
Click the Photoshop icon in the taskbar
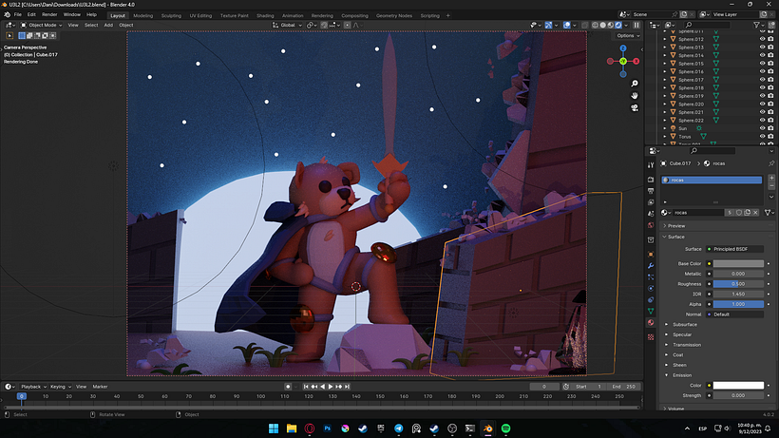click(328, 428)
